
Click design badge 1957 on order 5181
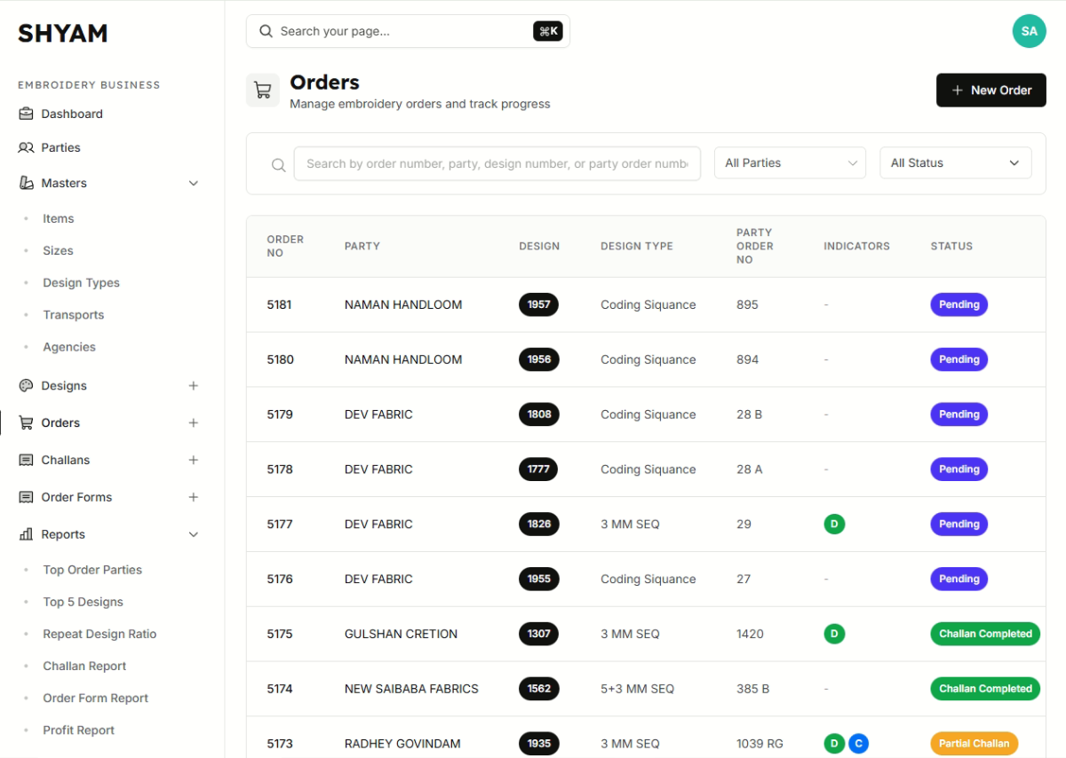tap(538, 304)
